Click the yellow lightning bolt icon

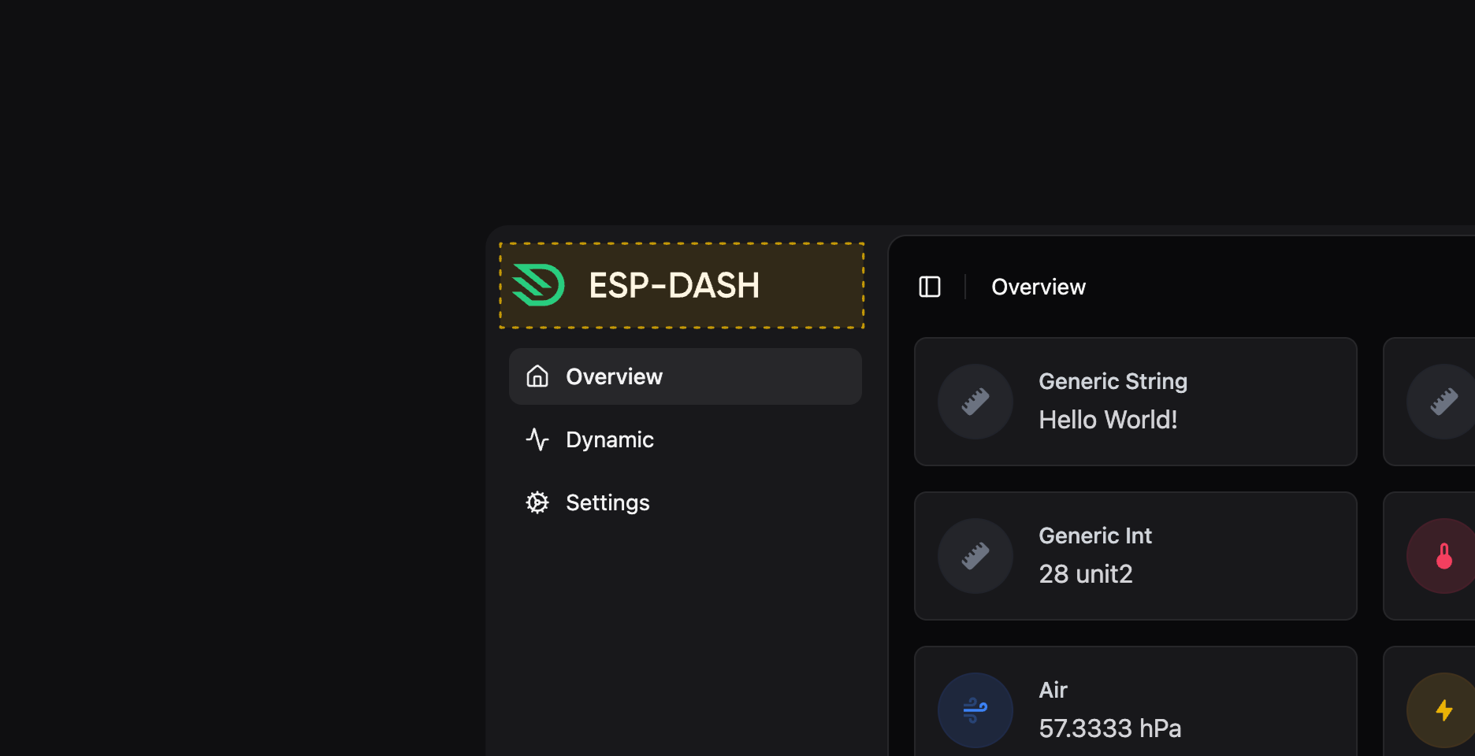pyautogui.click(x=1443, y=710)
